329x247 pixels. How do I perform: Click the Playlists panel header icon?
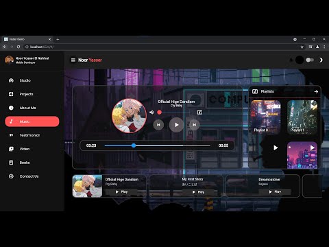(x=255, y=91)
